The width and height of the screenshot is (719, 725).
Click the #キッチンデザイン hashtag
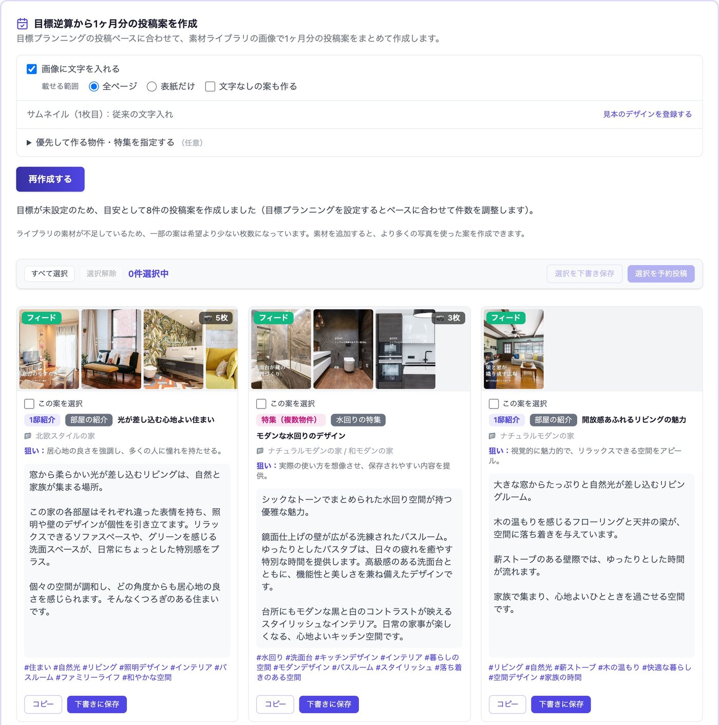point(347,657)
